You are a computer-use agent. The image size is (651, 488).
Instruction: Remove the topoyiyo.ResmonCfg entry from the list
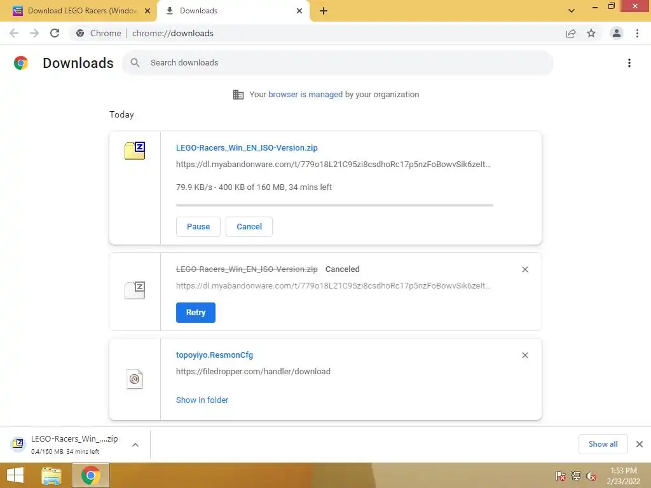coord(525,355)
